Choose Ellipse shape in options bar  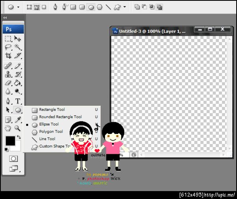tap(91, 7)
